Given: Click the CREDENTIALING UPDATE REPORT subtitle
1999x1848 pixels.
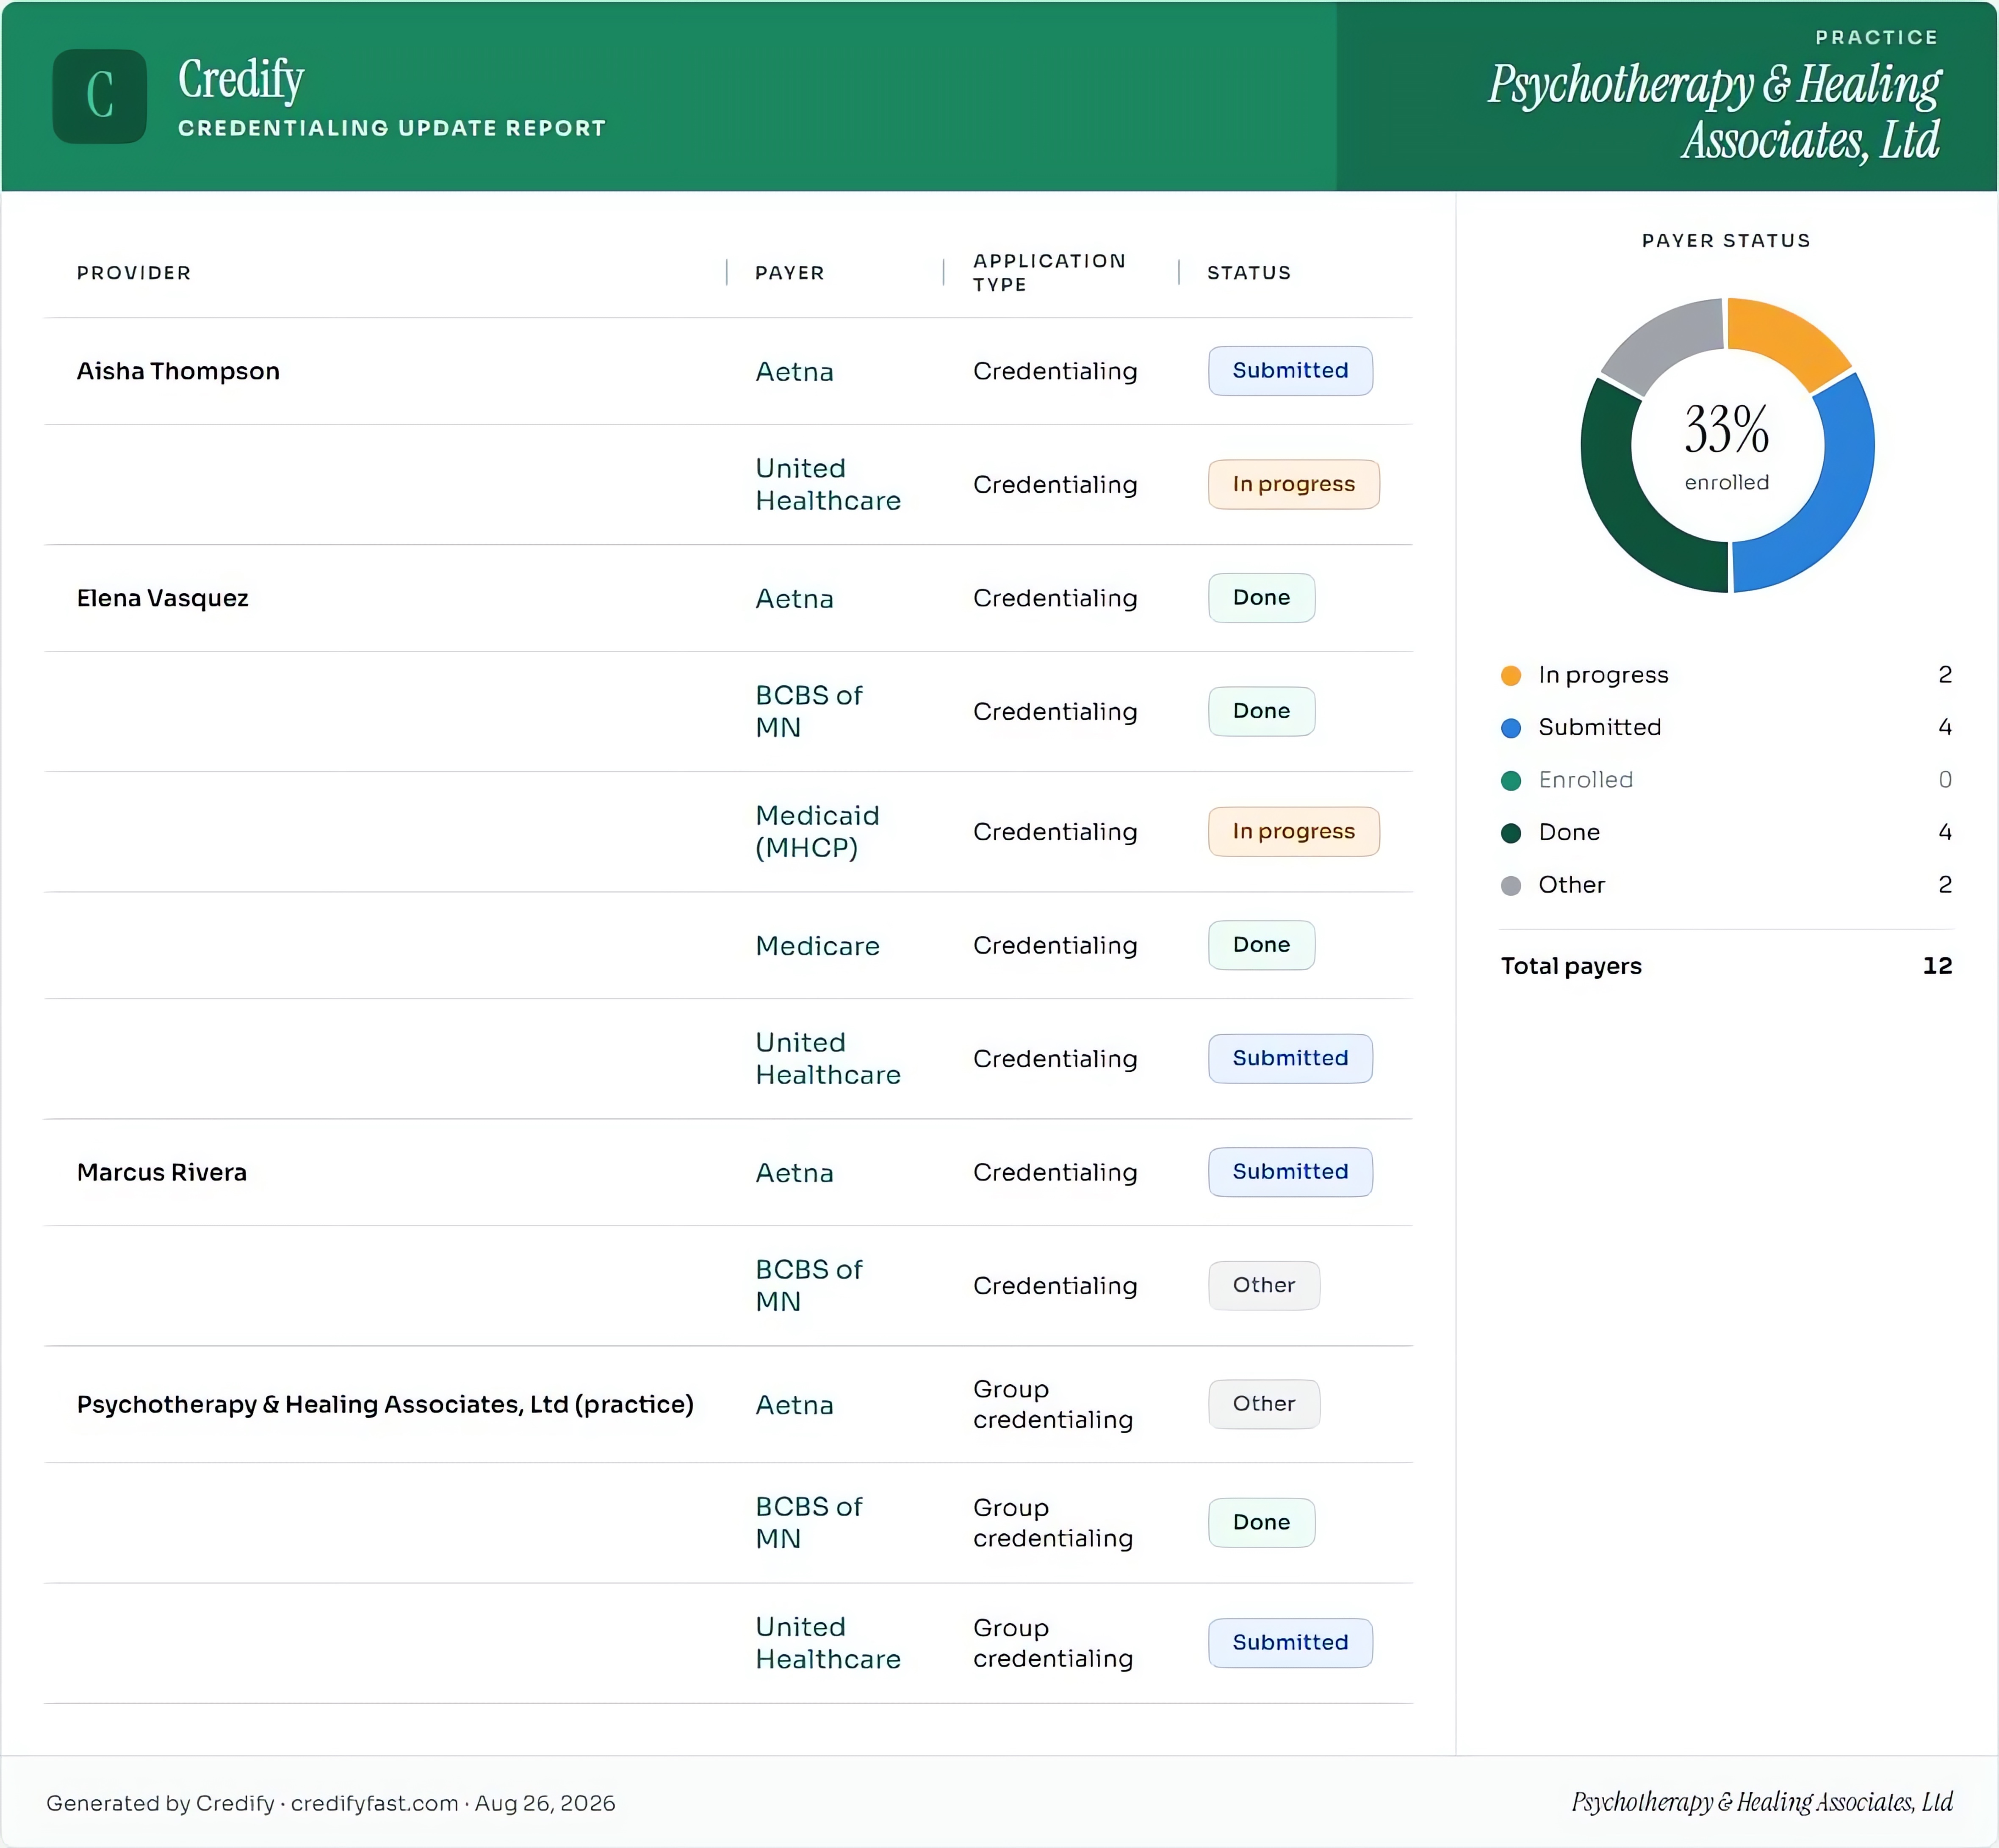Looking at the screenshot, I should click(x=392, y=128).
